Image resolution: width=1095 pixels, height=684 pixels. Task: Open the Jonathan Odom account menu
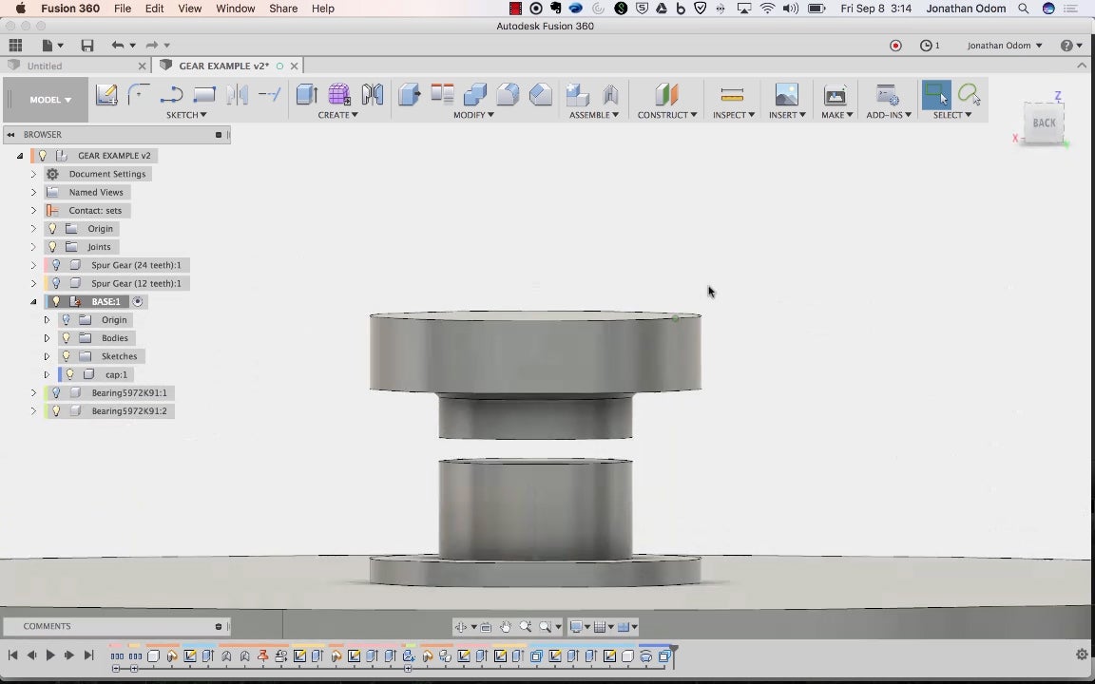pos(1004,46)
